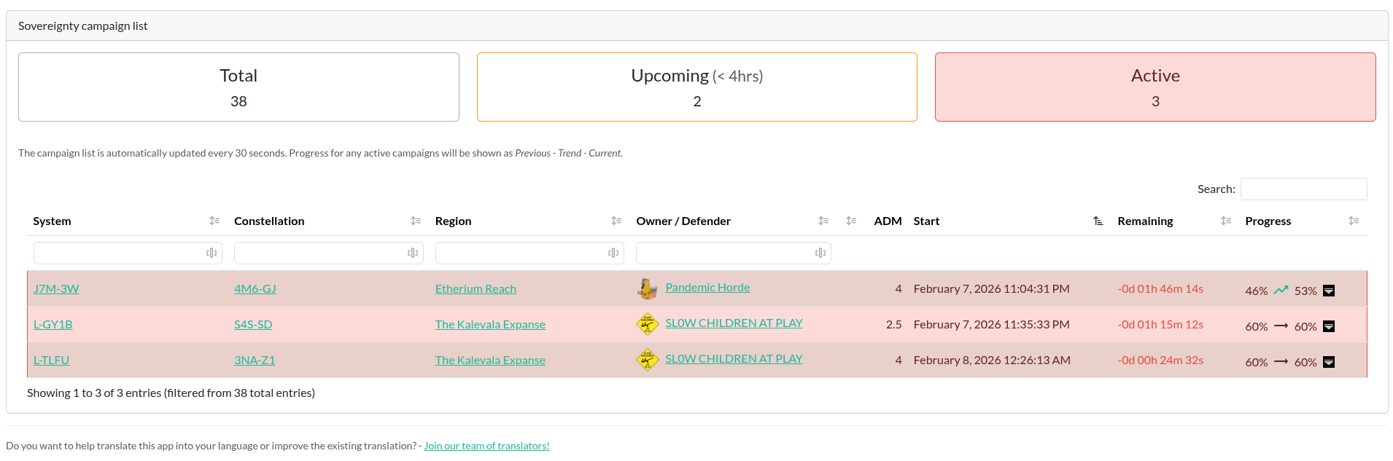The height and width of the screenshot is (461, 1393).
Task: Open the Pandemic Horde alliance link
Action: click(707, 287)
